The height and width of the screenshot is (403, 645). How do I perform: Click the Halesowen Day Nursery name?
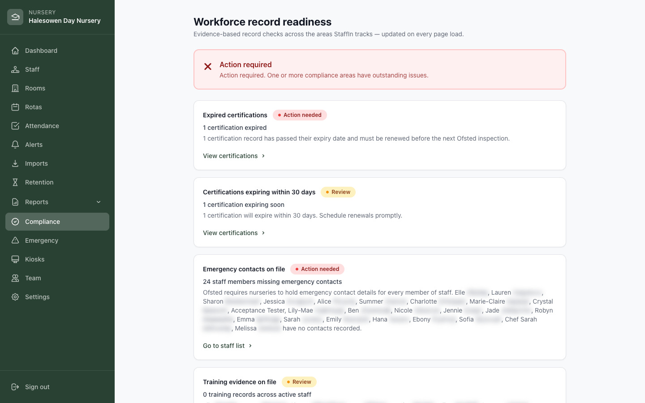coord(64,21)
